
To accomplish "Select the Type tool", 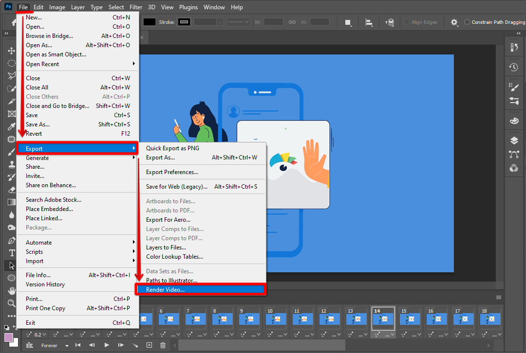I will coord(12,253).
